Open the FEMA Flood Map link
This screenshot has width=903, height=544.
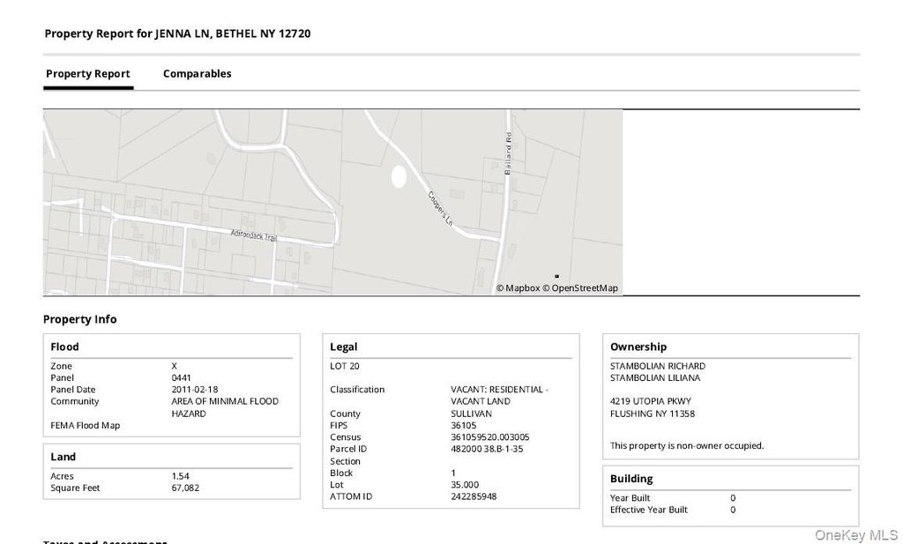tap(86, 426)
